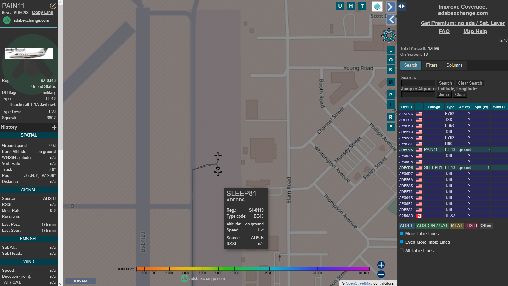Sort table by Wind D. column
508x286 pixels.
[499, 107]
